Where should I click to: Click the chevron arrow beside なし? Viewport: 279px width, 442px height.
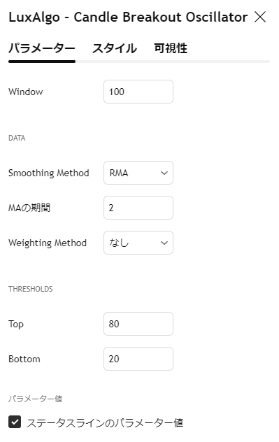click(164, 243)
